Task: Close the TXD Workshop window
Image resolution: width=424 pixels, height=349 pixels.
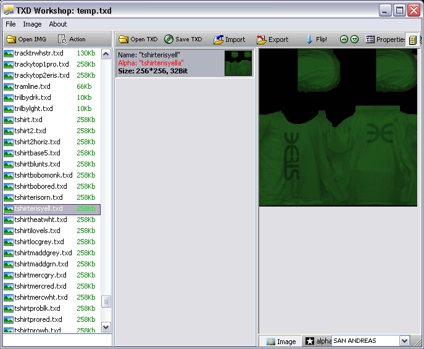Action: coord(414,10)
